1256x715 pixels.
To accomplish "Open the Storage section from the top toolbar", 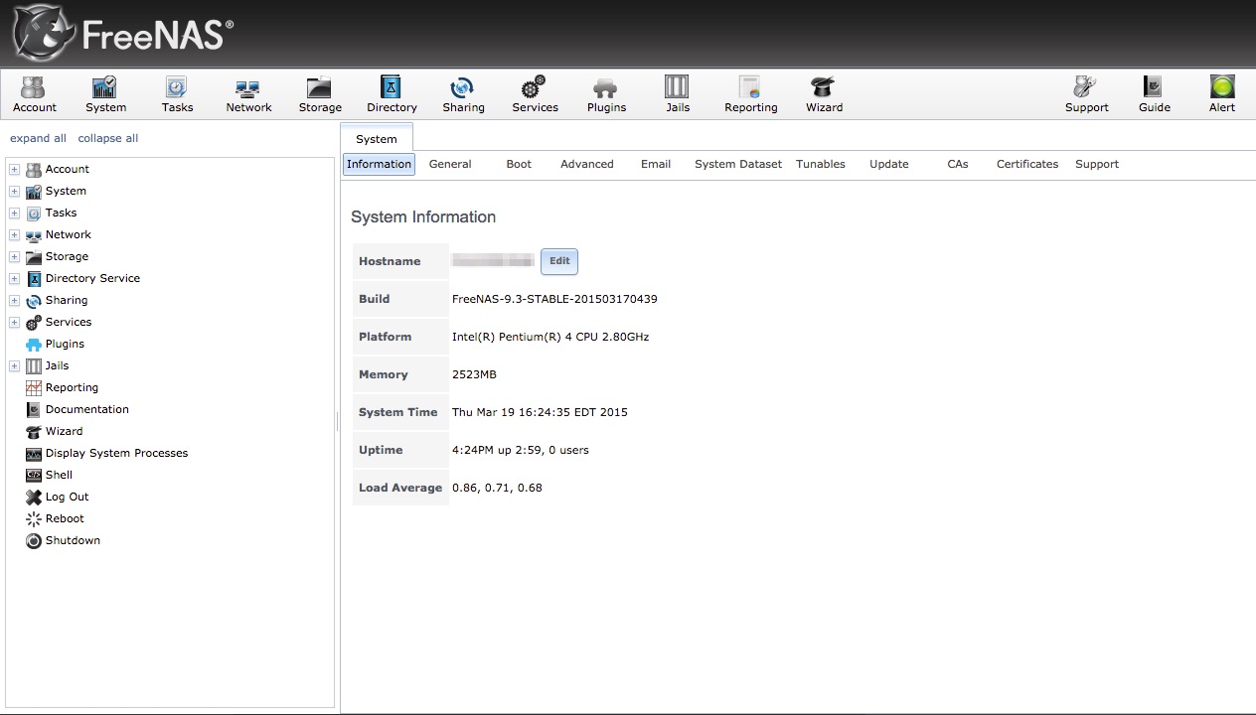I will coord(319,94).
